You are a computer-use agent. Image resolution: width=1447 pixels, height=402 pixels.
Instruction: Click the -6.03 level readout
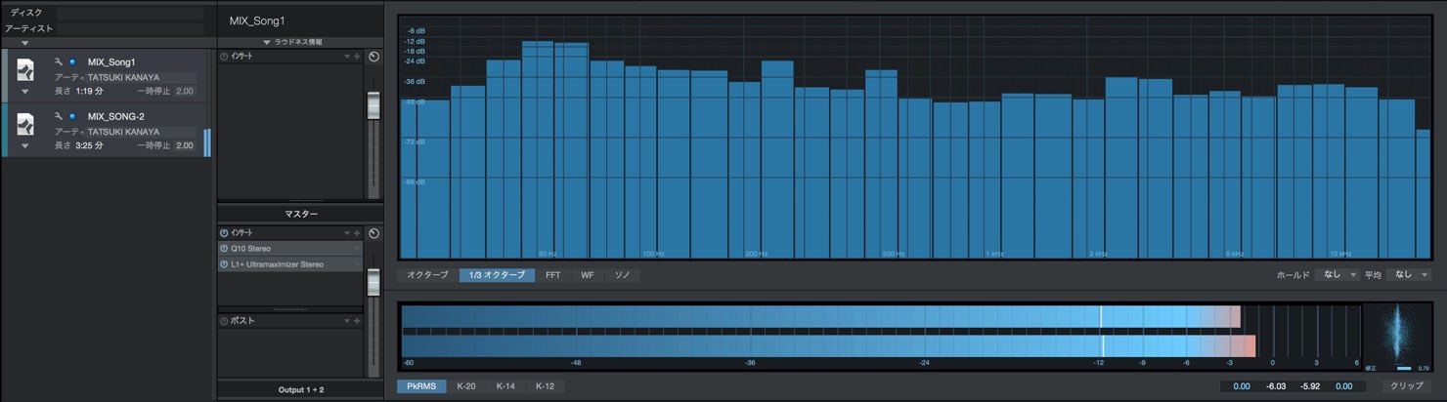tap(1277, 386)
